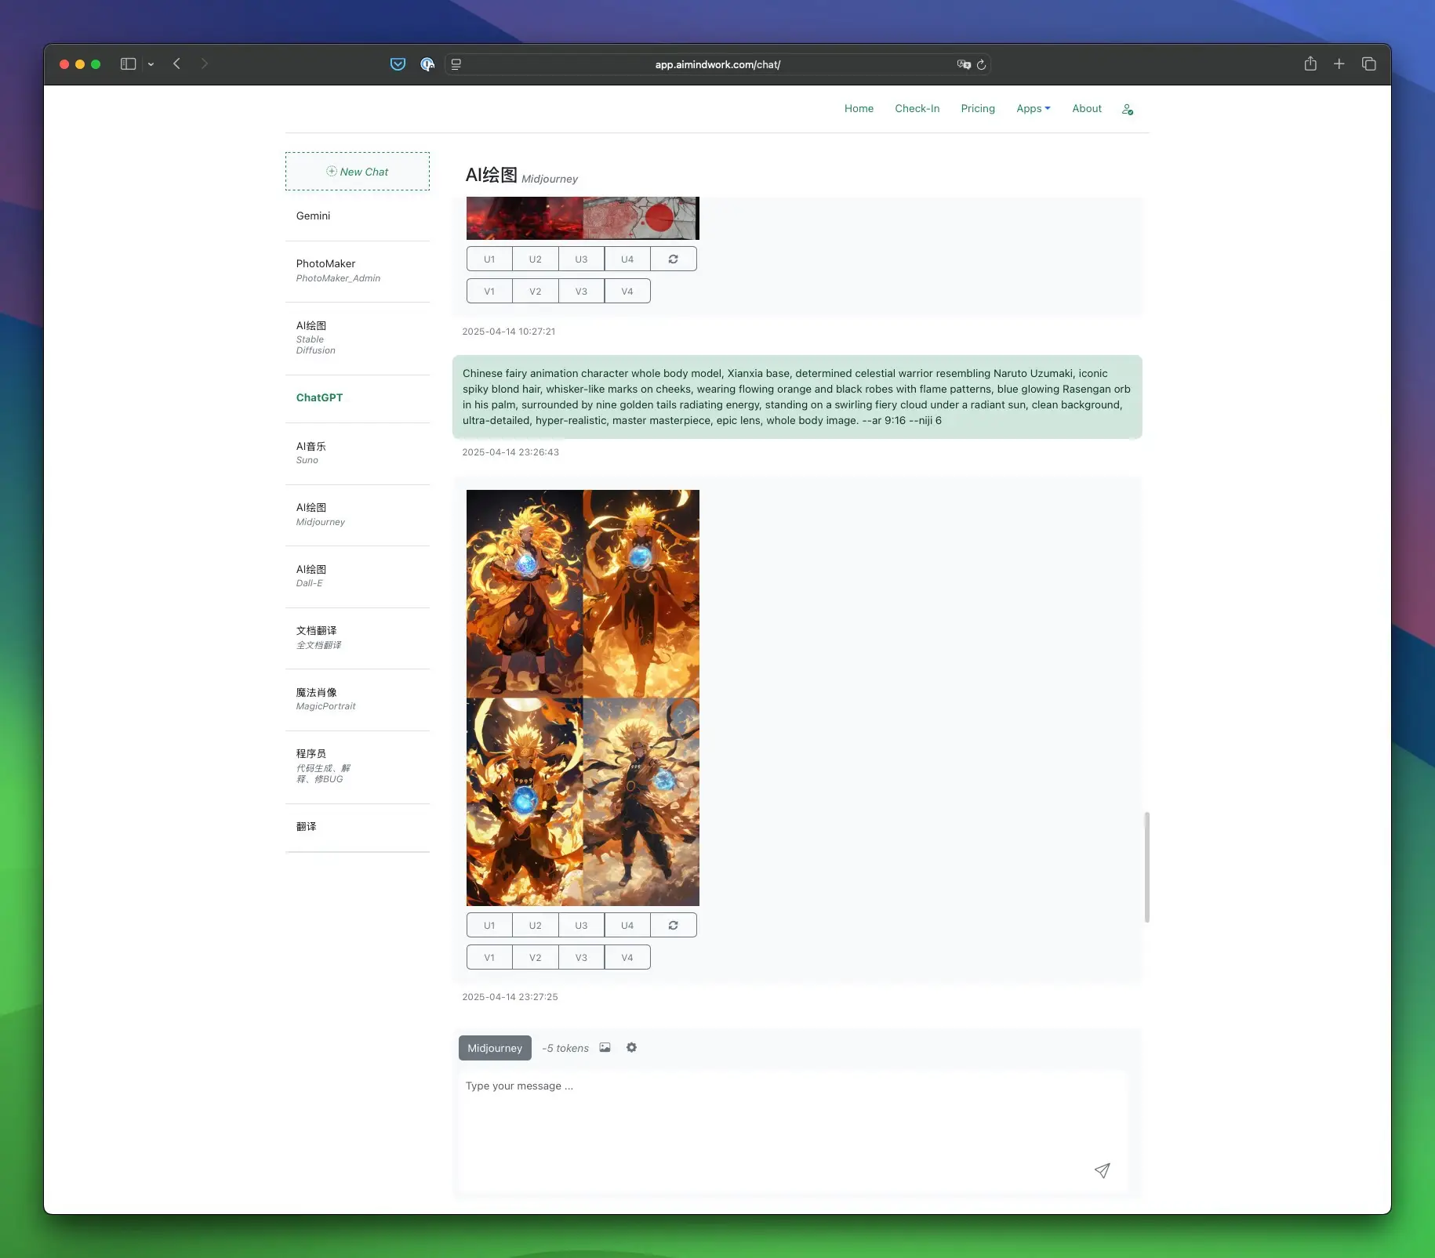Expand the Apps dropdown in the navbar
This screenshot has width=1435, height=1258.
coord(1033,108)
